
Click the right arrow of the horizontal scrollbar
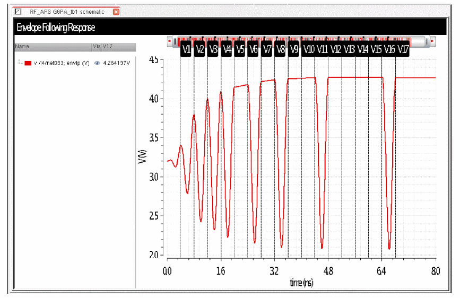(x=432, y=41)
